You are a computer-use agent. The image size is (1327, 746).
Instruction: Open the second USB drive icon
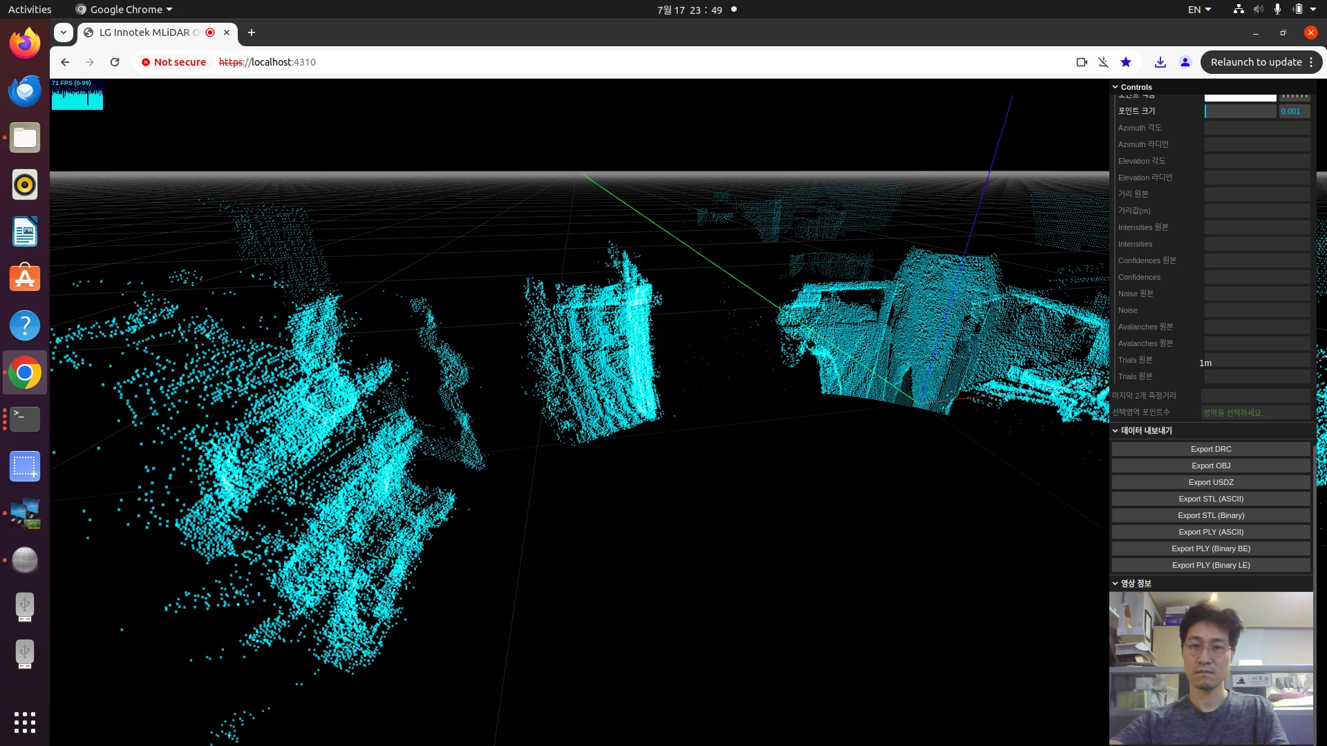click(25, 654)
